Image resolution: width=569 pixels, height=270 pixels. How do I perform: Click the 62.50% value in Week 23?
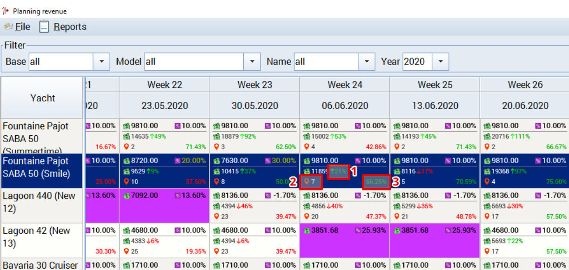tap(286, 147)
